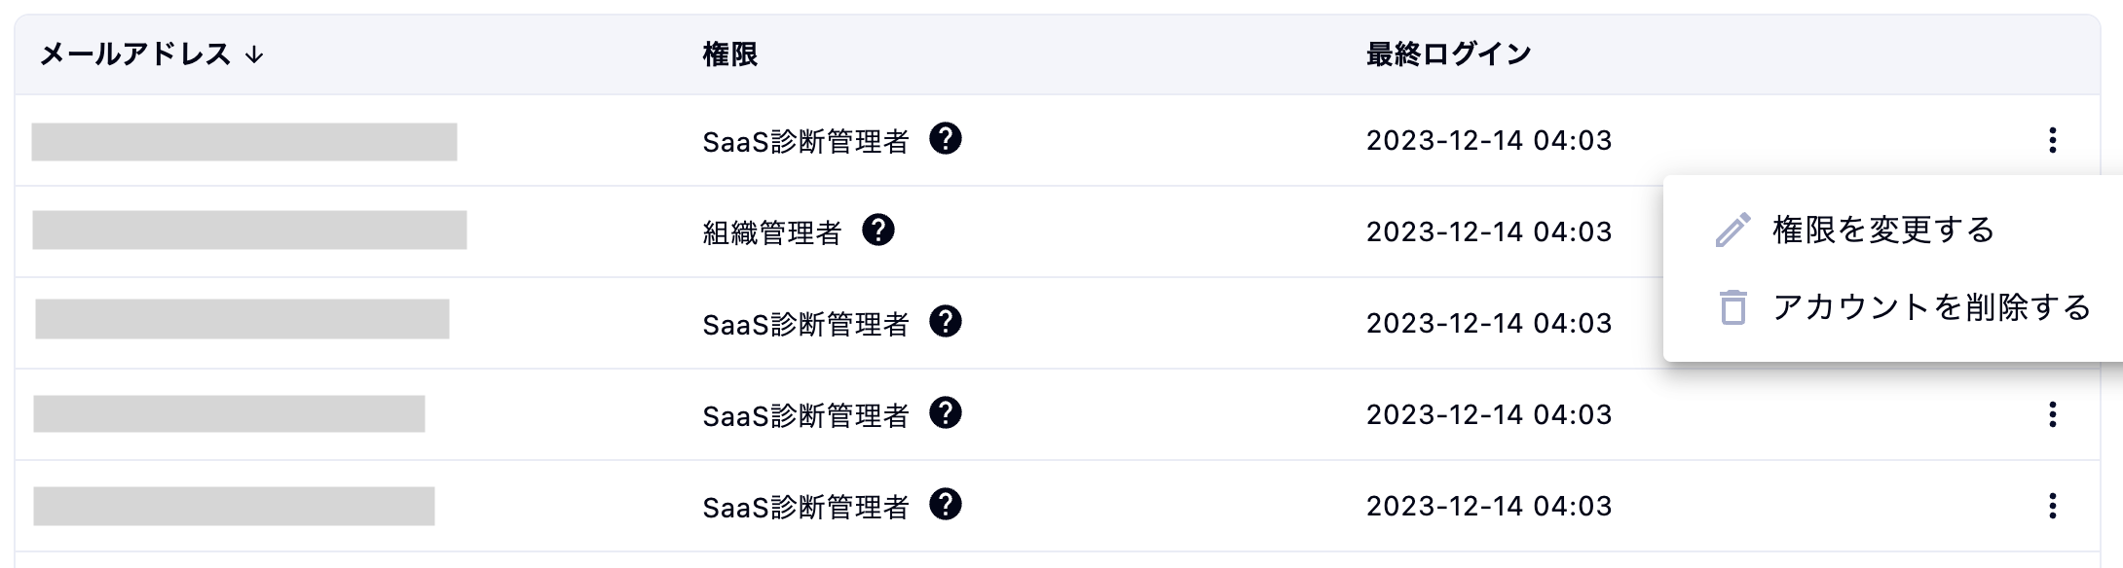
Task: Expand the three-dot menu in the fourth row
Action: pyautogui.click(x=2052, y=414)
